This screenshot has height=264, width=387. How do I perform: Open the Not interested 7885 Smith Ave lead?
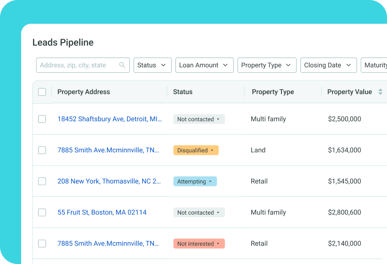[x=108, y=243]
